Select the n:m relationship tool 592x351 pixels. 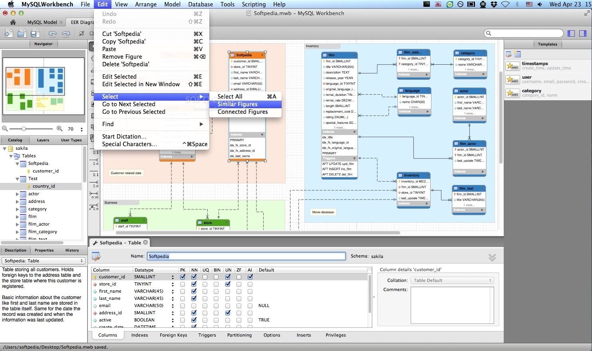(x=94, y=195)
